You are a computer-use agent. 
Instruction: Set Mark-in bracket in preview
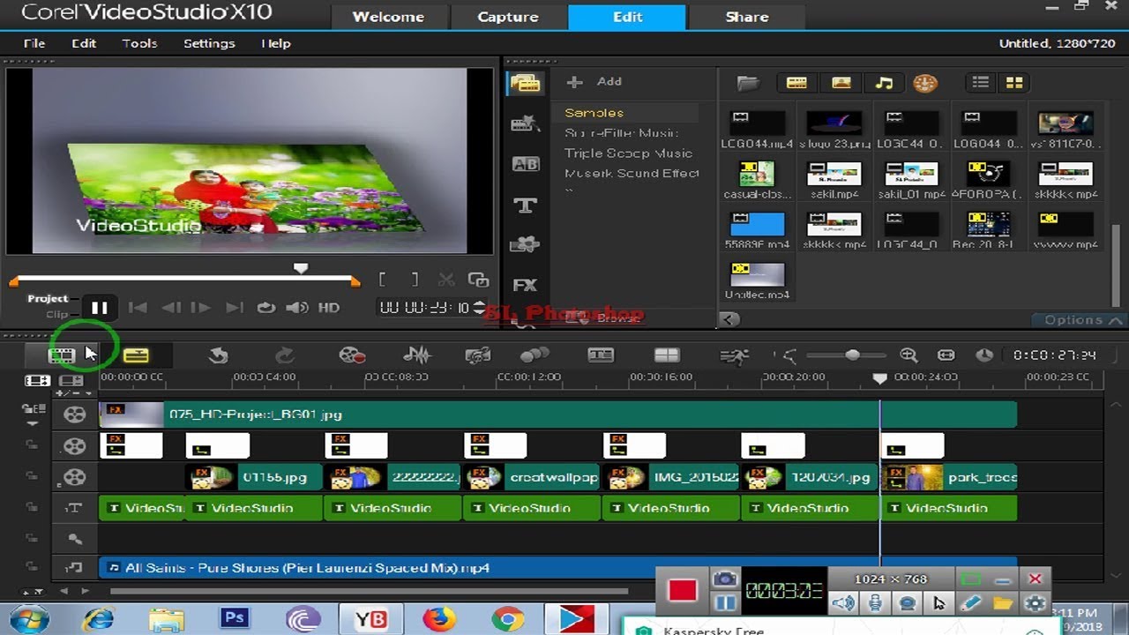click(382, 280)
